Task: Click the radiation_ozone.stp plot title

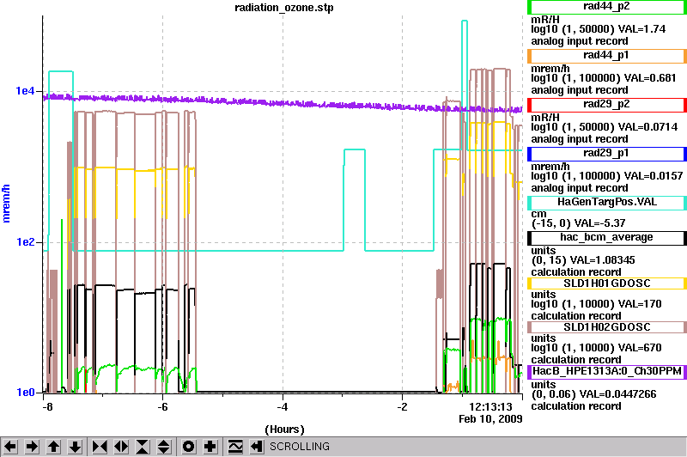Action: [284, 8]
